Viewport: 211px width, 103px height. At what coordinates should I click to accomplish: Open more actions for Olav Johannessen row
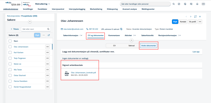tap(47, 47)
